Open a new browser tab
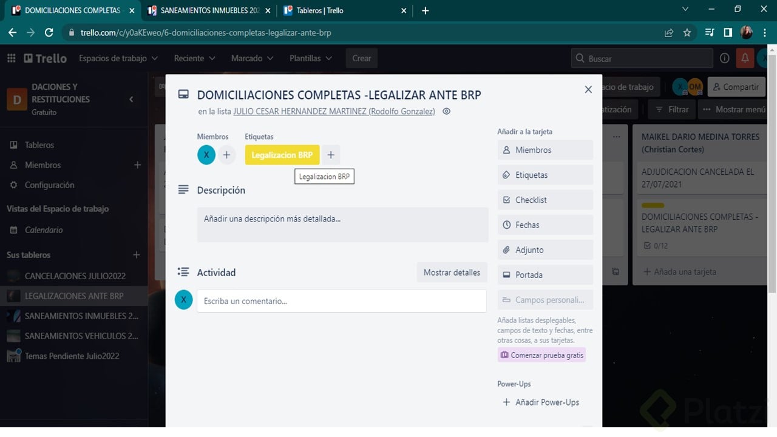This screenshot has height=437, width=777. [x=425, y=10]
